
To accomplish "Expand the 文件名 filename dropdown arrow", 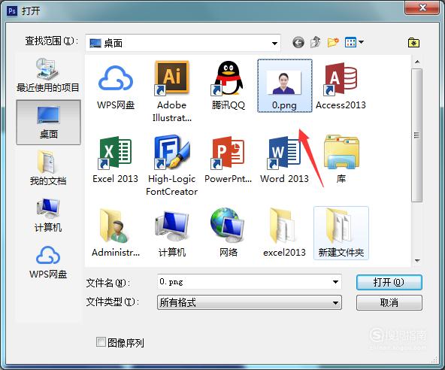I will [335, 282].
